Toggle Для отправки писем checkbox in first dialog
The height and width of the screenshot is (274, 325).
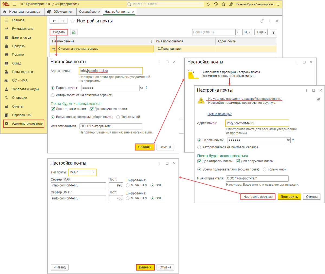[53, 109]
